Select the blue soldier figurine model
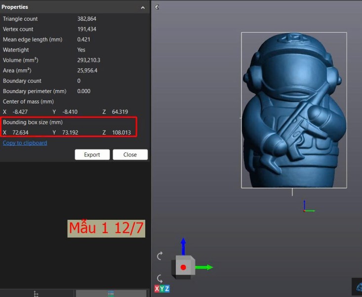Image resolution: width=362 pixels, height=297 pixels. (294, 110)
